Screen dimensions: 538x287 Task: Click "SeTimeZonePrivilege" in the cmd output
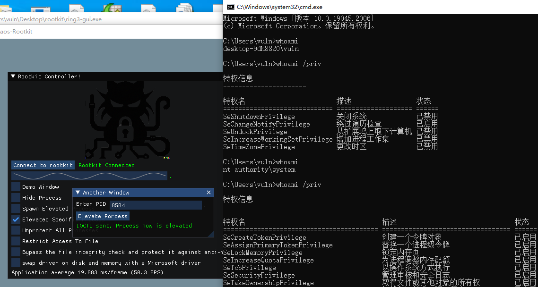click(259, 147)
